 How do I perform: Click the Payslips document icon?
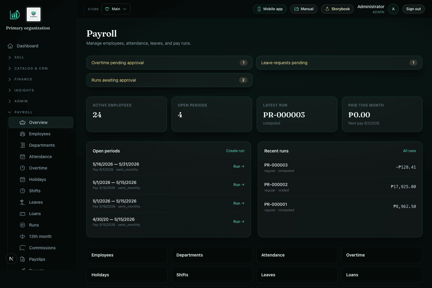tap(22, 259)
